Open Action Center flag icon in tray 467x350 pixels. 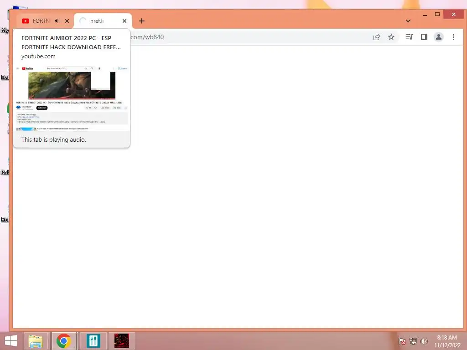402,341
